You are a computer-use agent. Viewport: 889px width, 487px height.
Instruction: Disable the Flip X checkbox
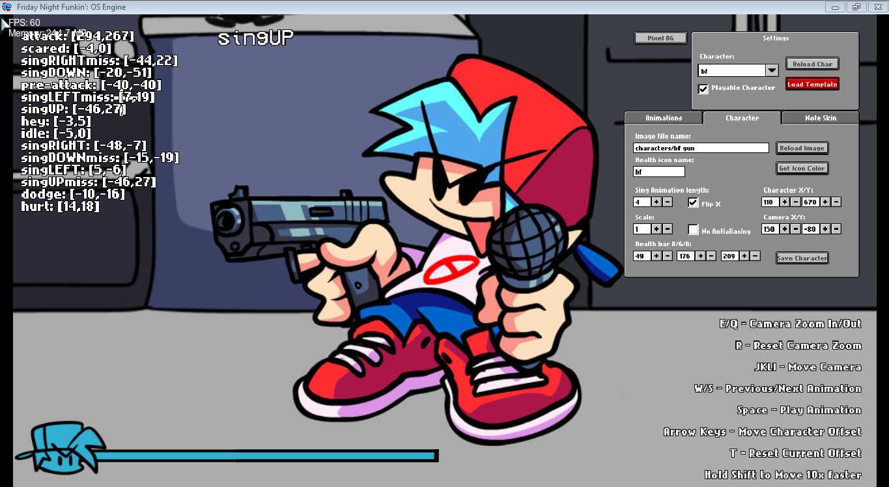click(x=693, y=202)
